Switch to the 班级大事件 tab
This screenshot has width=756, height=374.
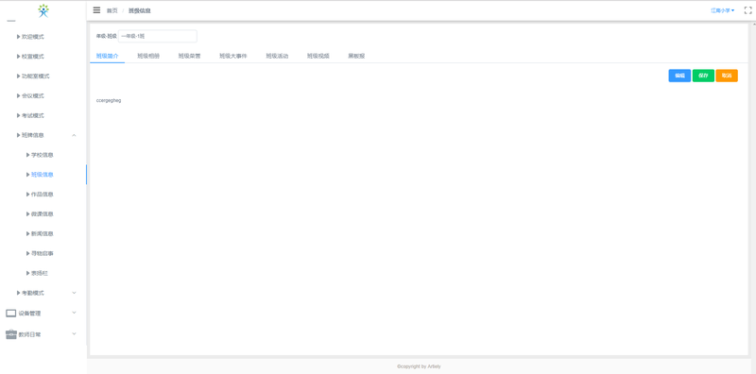[233, 56]
